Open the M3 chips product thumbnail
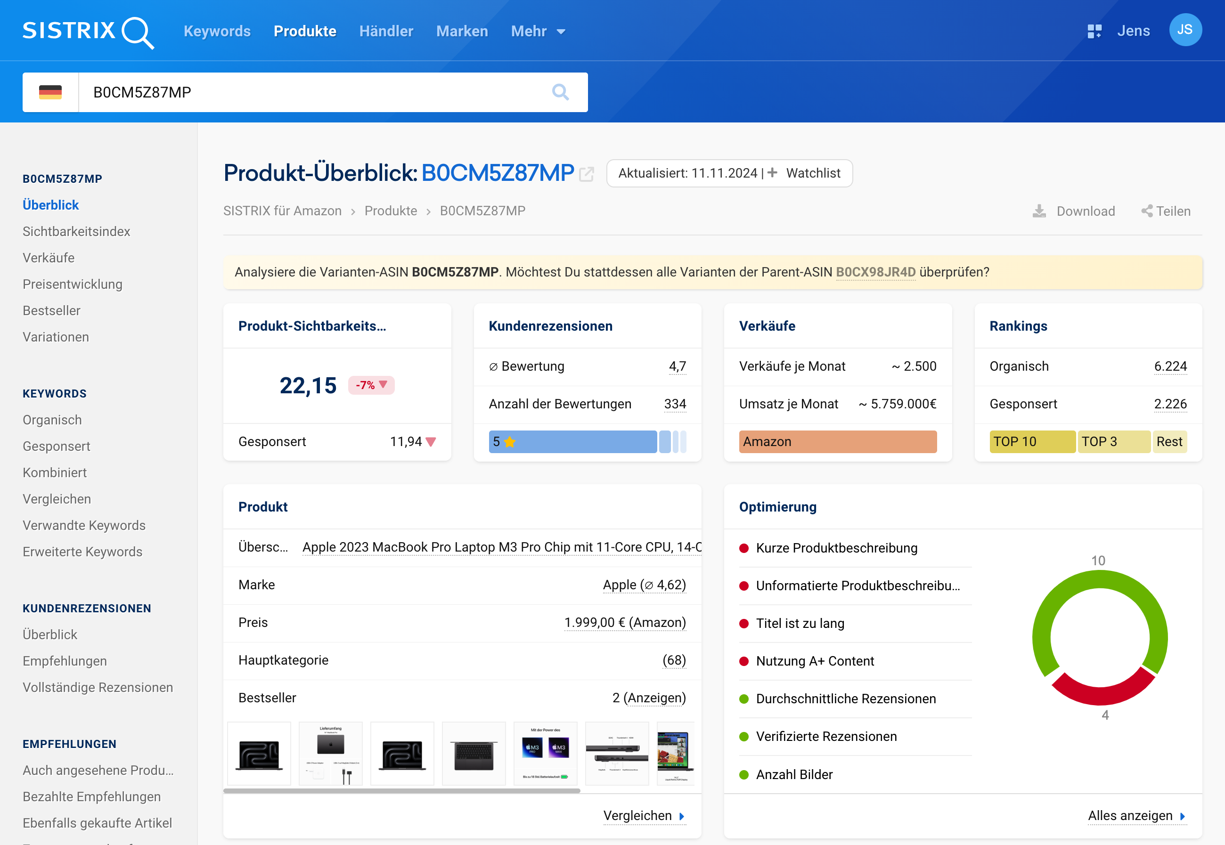 (545, 754)
